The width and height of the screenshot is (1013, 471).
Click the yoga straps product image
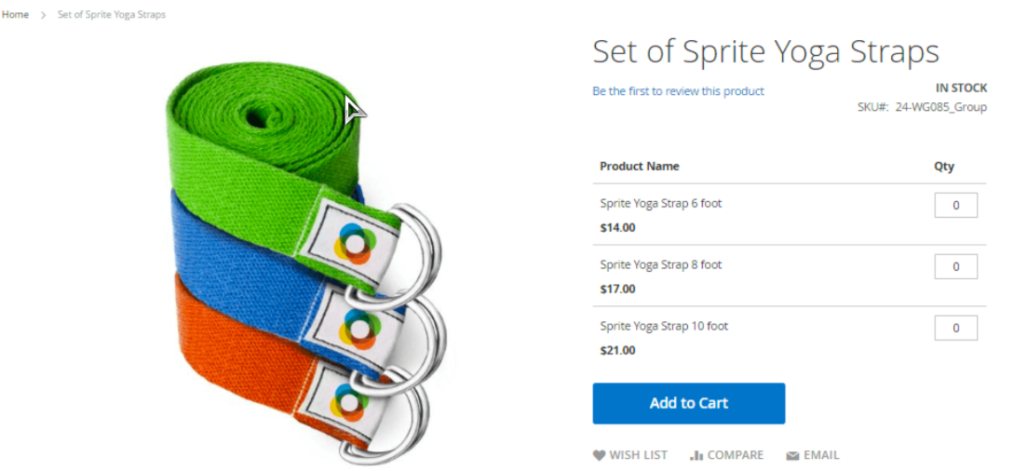point(304,262)
